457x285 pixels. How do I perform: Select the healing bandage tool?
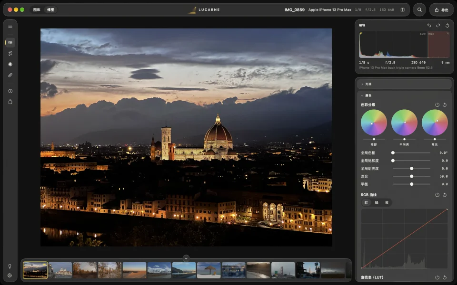click(10, 75)
